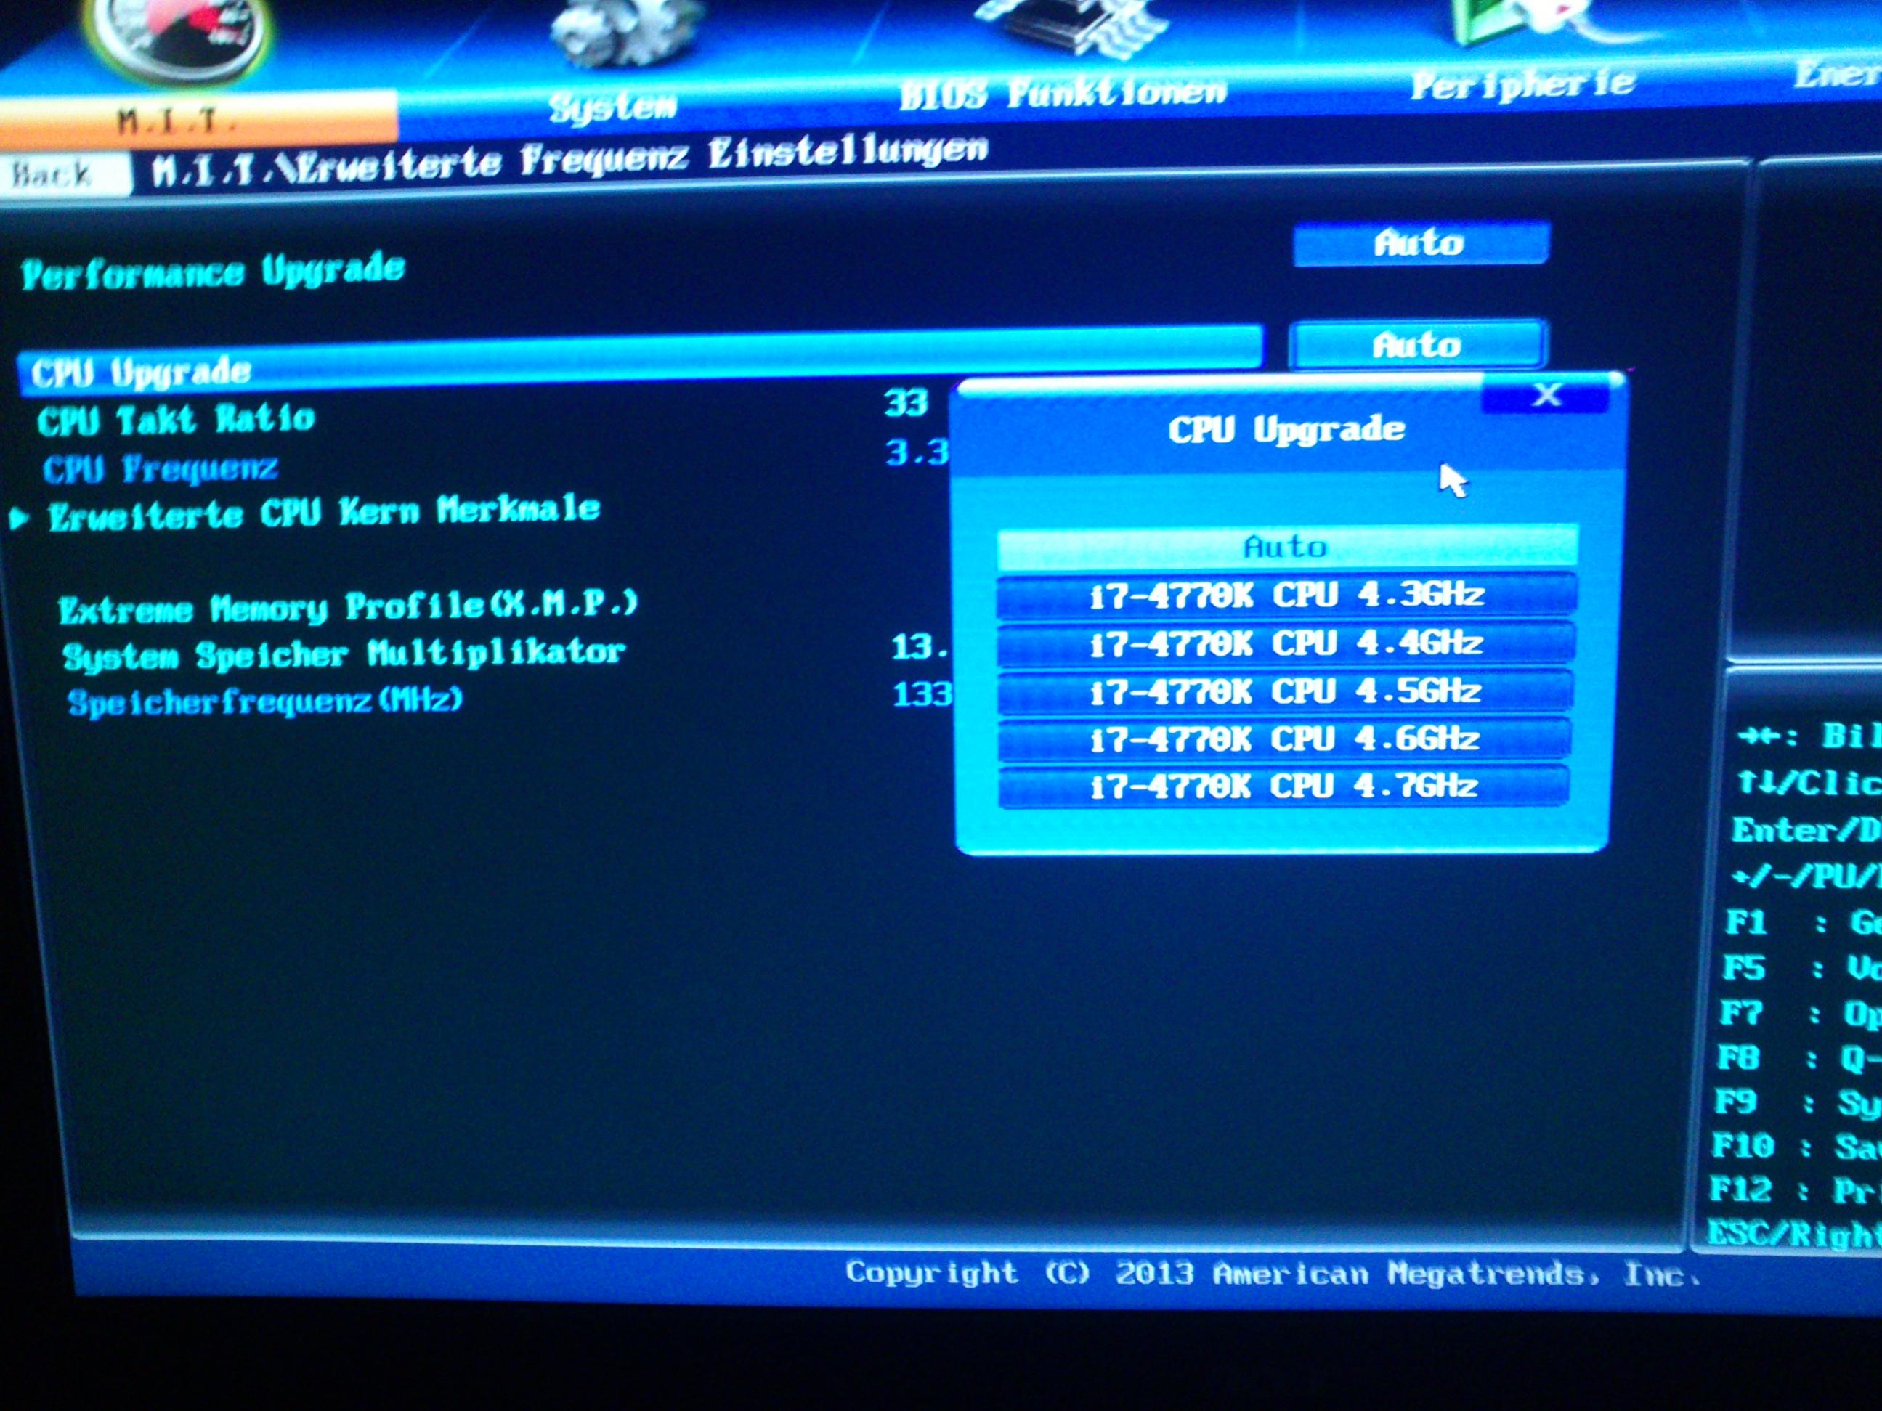Image resolution: width=1882 pixels, height=1411 pixels.
Task: Select i7-4770K CPU 4.7GHz preset
Action: pyautogui.click(x=1283, y=786)
